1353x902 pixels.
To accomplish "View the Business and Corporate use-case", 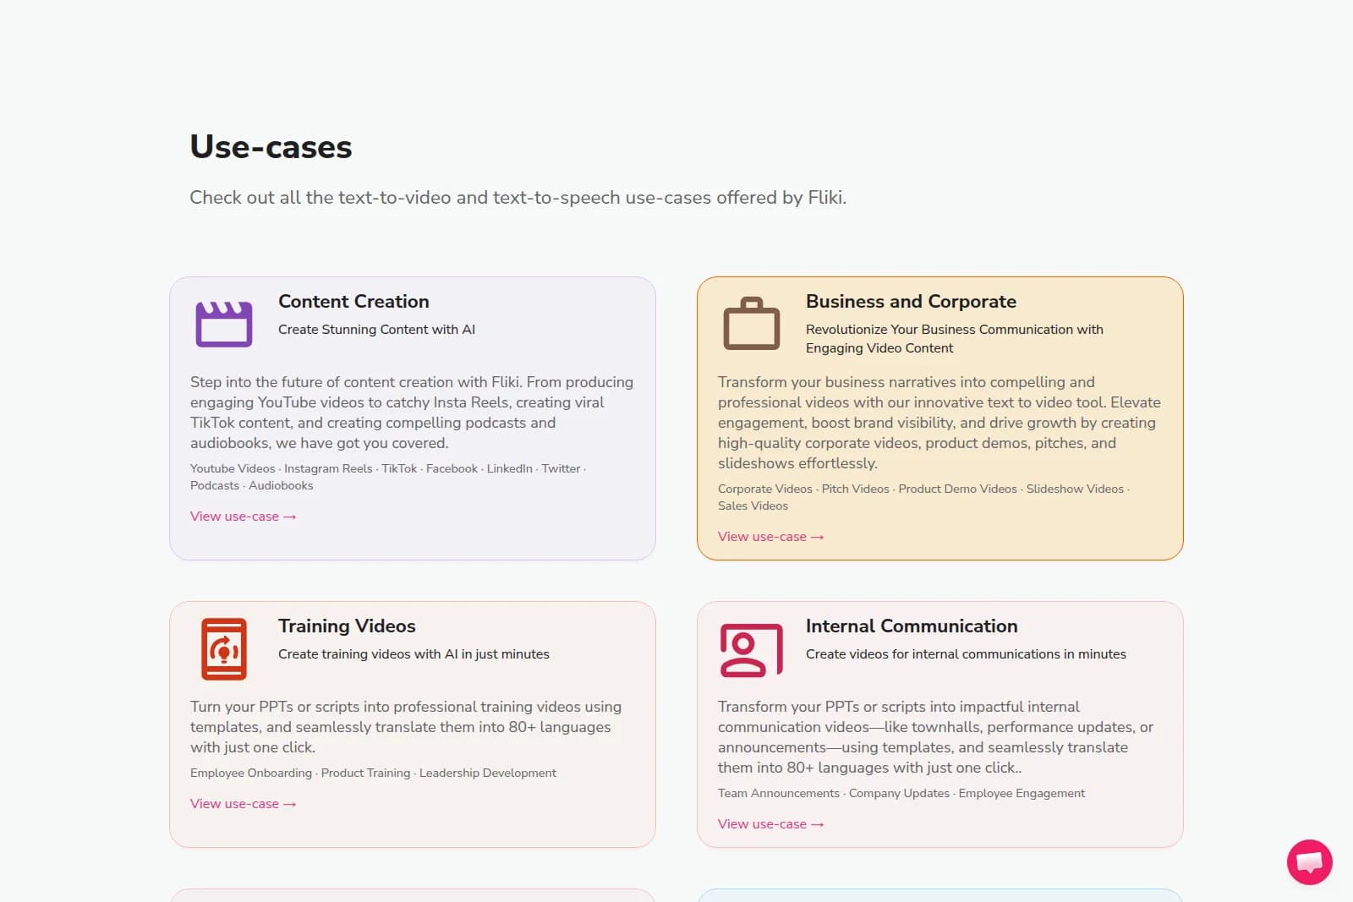I will point(762,536).
